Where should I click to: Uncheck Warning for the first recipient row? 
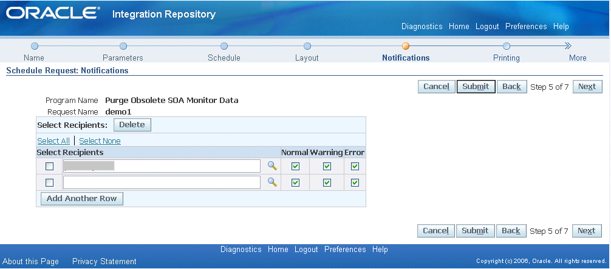click(327, 167)
